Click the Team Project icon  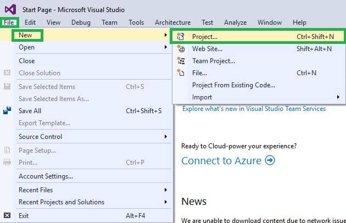(x=181, y=61)
